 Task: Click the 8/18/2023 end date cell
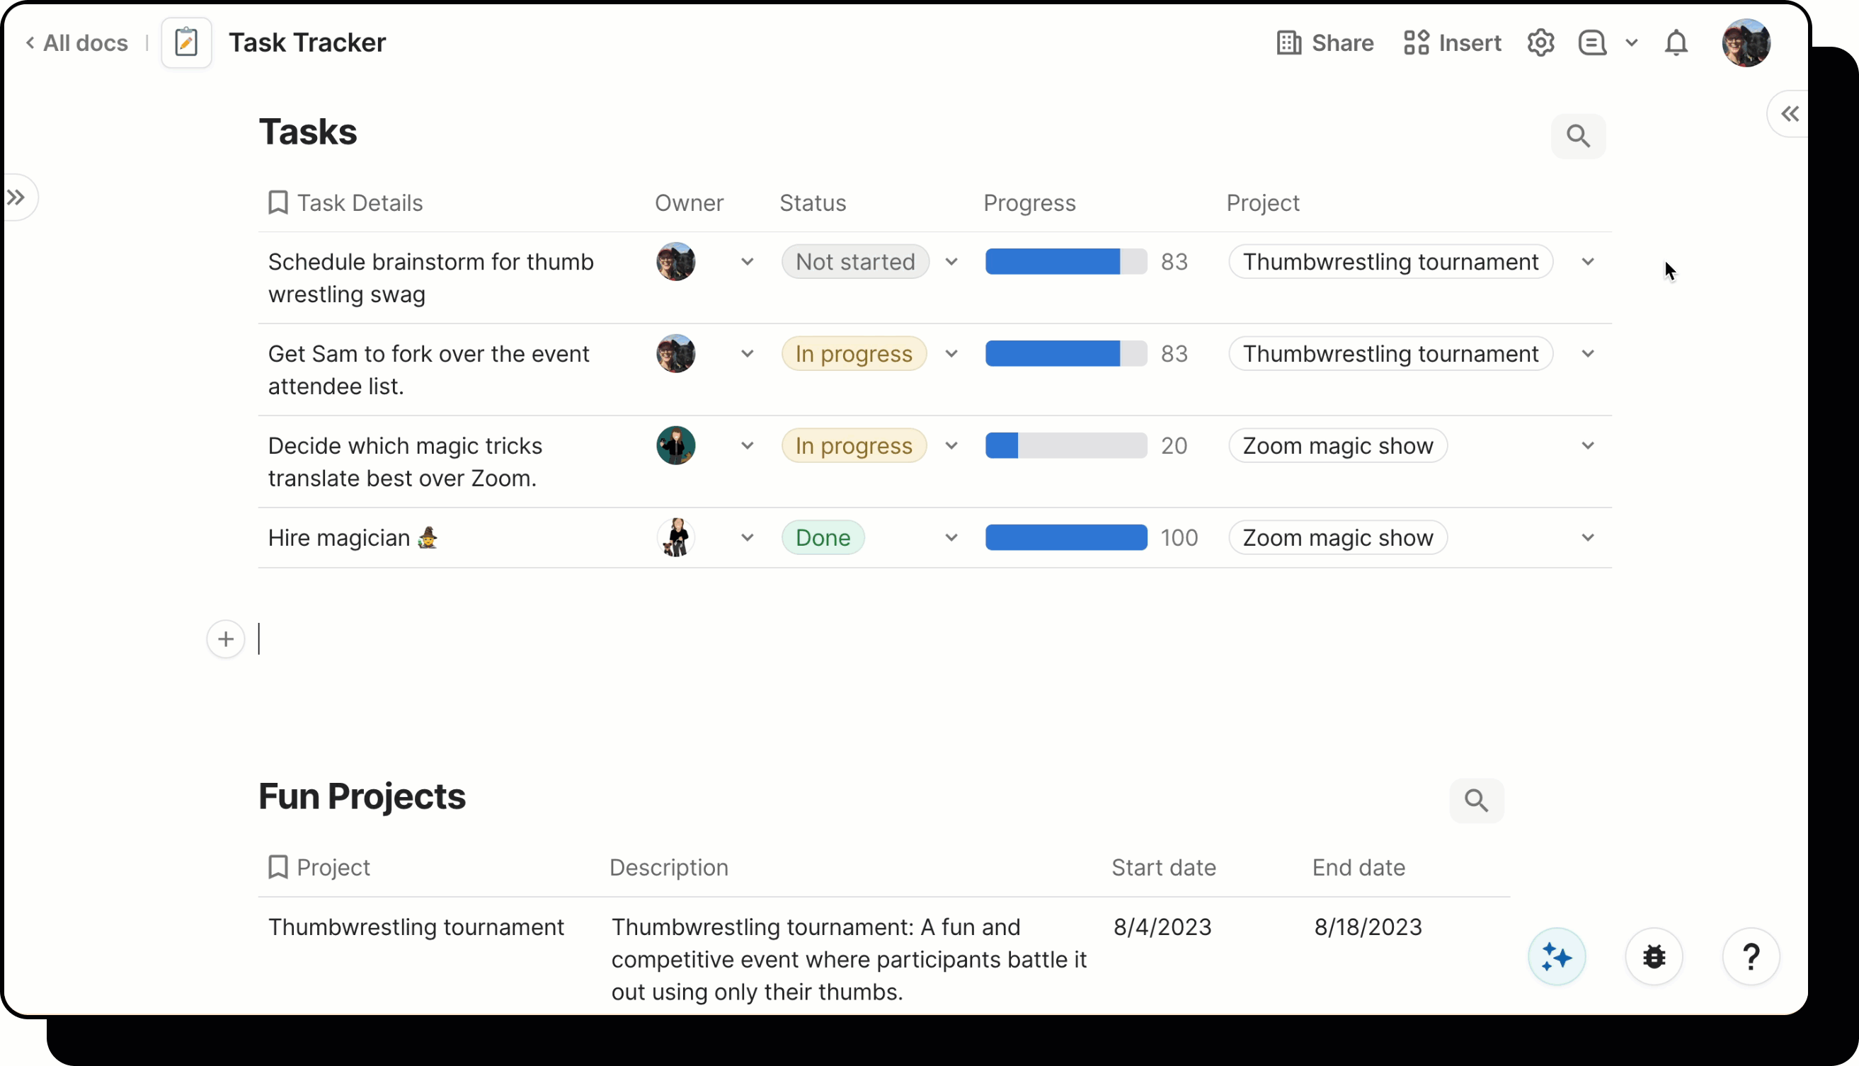point(1368,928)
